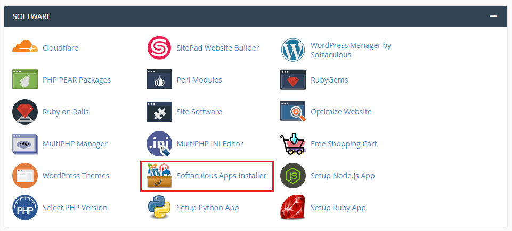Open Setup Ruby App link
This screenshot has height=231, width=512.
[x=338, y=208]
